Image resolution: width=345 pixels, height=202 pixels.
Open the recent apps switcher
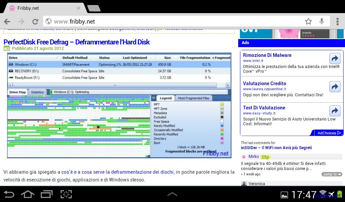47,194
